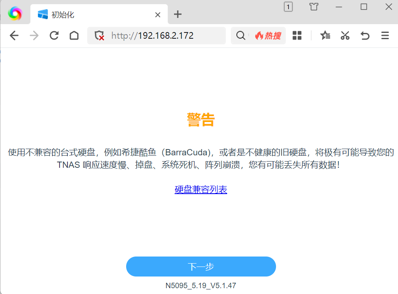Click the forward navigation arrow
The height and width of the screenshot is (294, 398).
34,36
